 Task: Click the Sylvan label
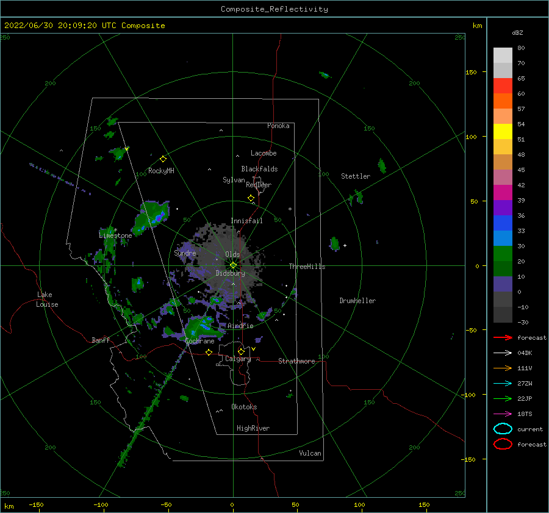tap(234, 180)
